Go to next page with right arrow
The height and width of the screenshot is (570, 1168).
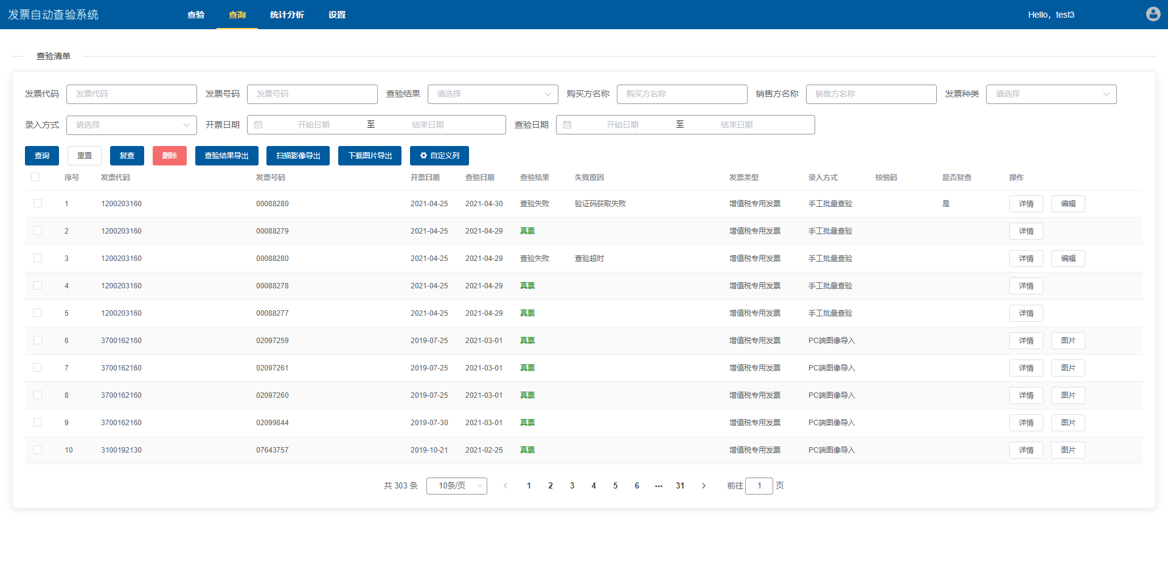coord(704,486)
